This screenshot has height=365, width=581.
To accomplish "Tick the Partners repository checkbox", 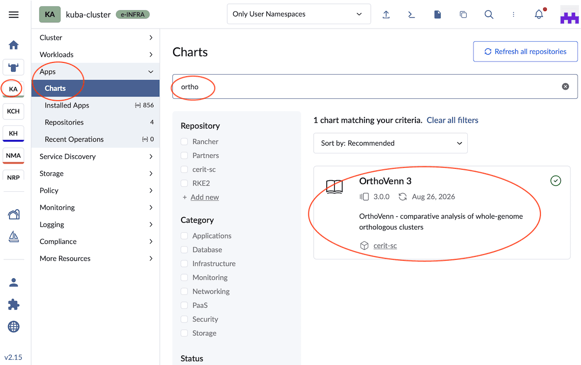I will click(x=184, y=156).
